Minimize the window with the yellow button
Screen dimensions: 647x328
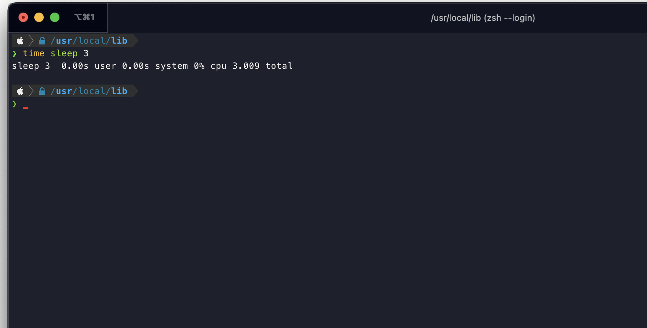click(x=39, y=17)
